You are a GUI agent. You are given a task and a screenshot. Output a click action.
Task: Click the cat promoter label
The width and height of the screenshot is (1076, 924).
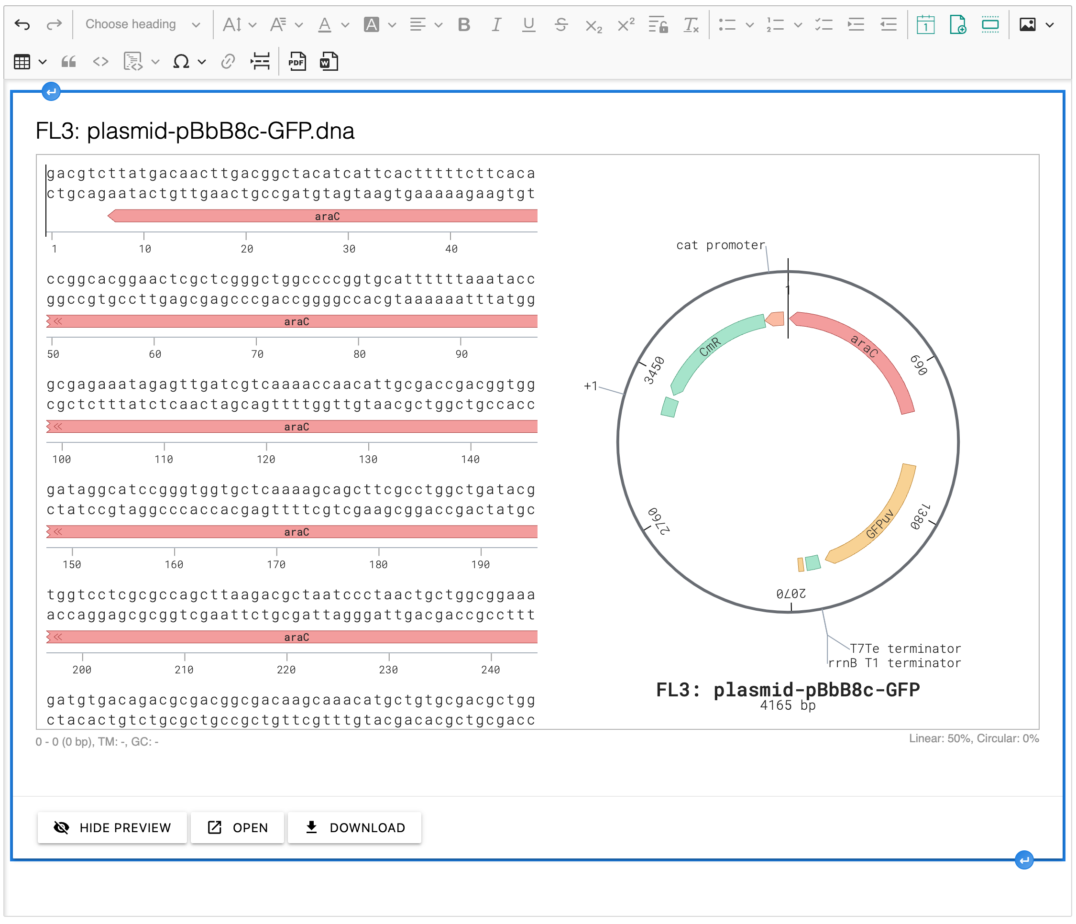pos(720,245)
